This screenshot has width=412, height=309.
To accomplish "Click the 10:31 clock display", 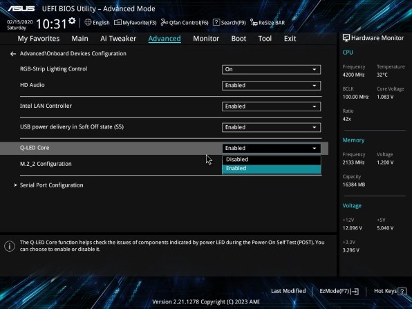I will [51, 24].
